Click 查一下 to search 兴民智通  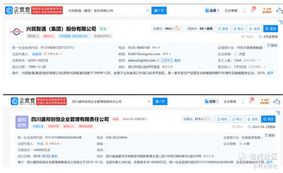(x=159, y=10)
